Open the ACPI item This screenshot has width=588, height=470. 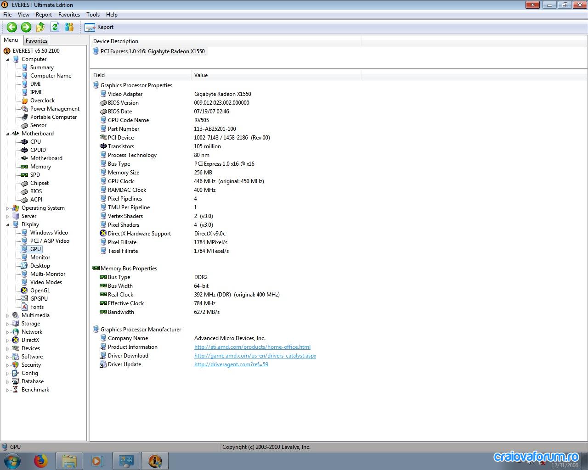(36, 200)
